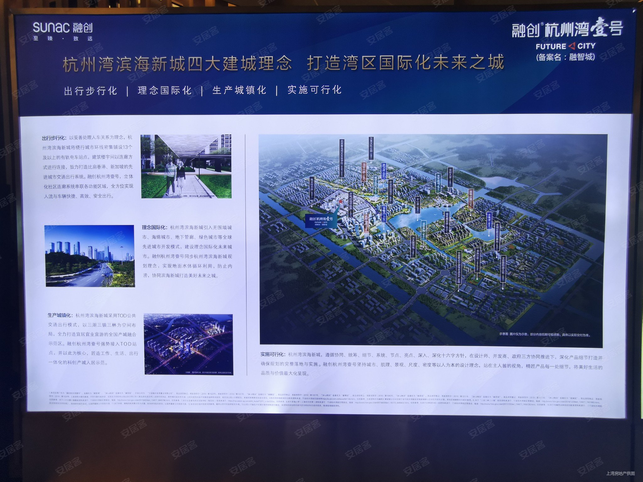Click the 城市展览馆 map label
The width and height of the screenshot is (643, 482).
pos(447,222)
